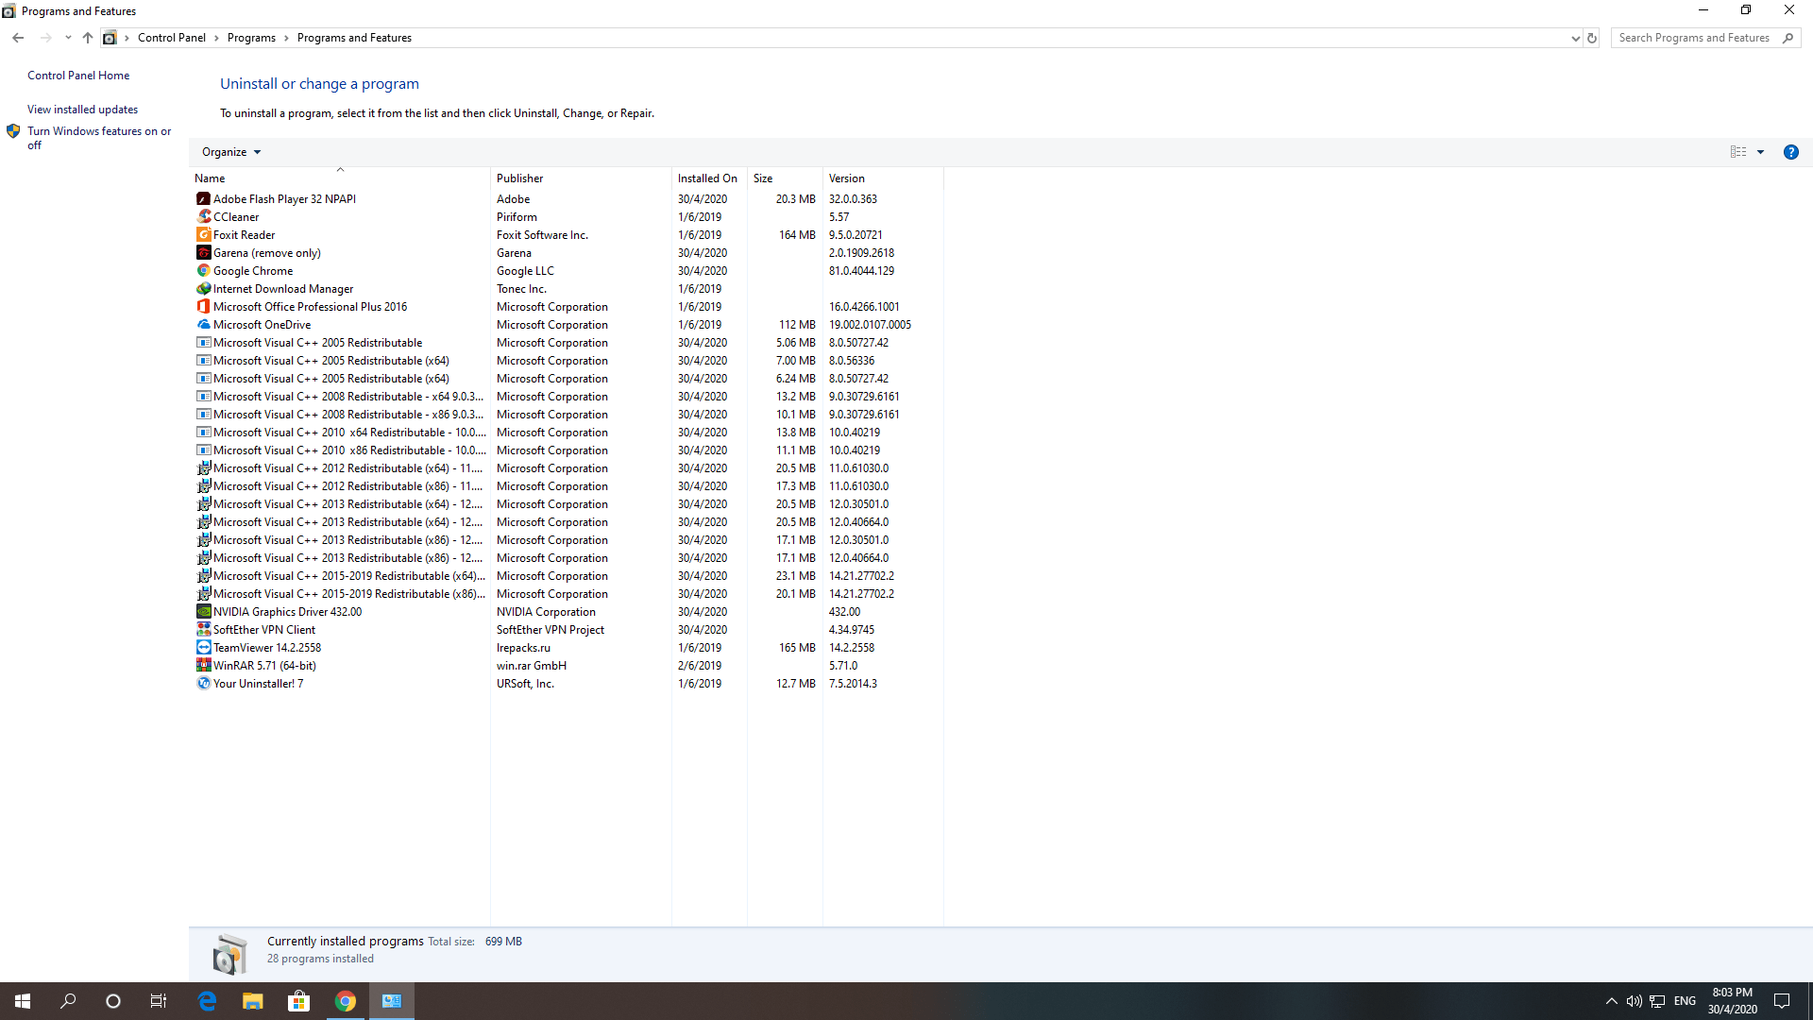Open File Explorer from the taskbar

tap(253, 1001)
